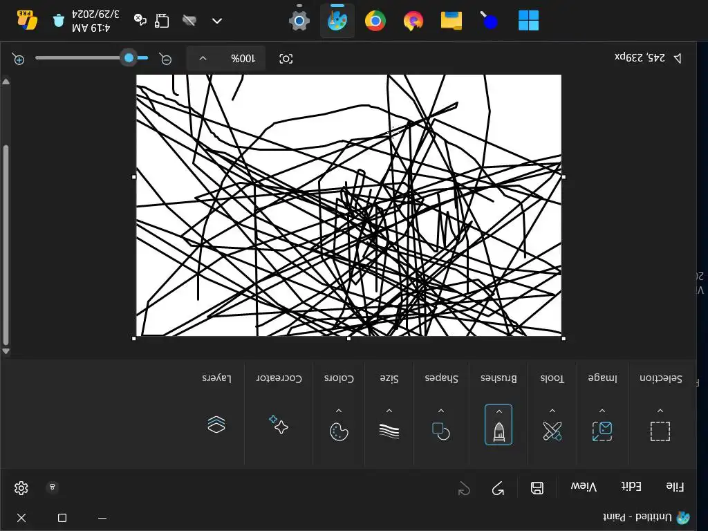Click the chat status tray icon

pyautogui.click(x=140, y=20)
